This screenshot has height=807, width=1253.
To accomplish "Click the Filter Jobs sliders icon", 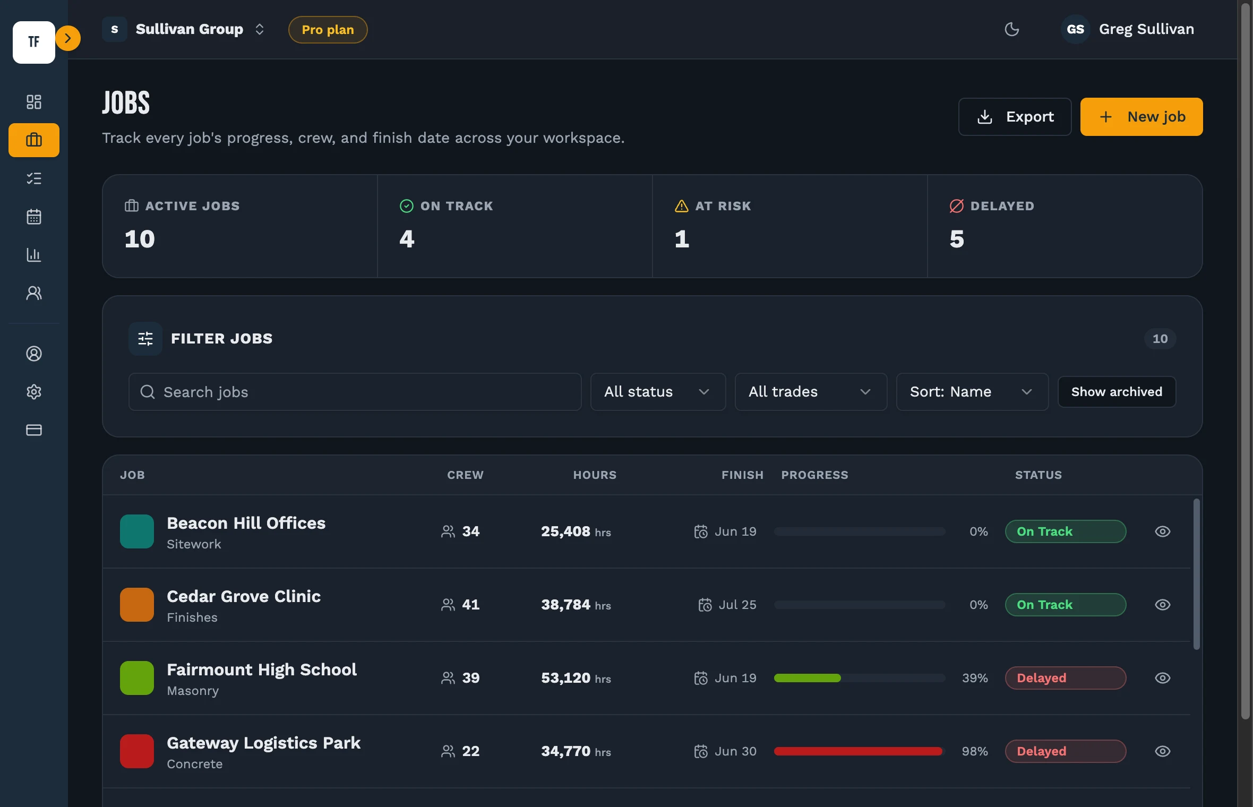I will point(145,339).
